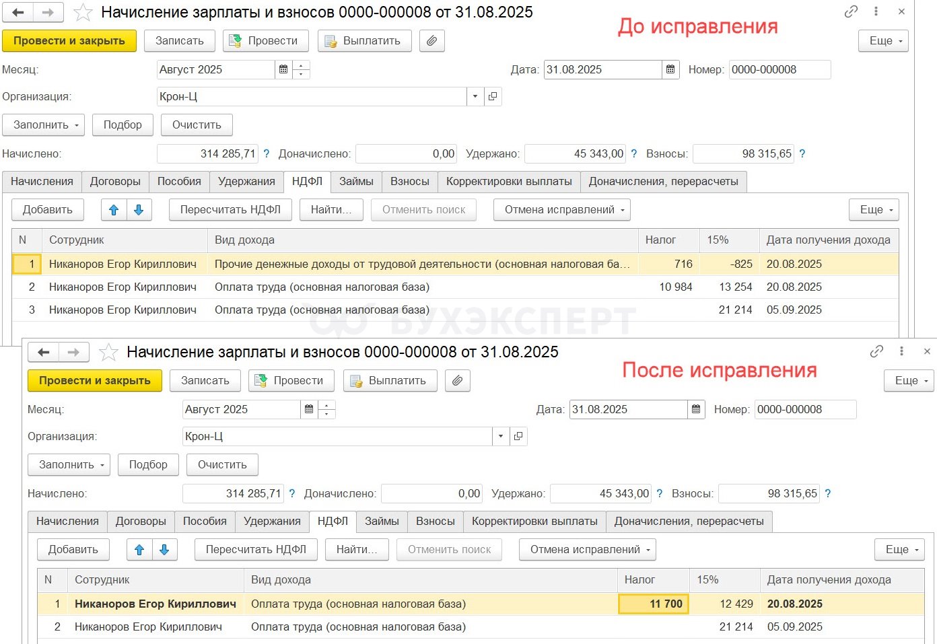Screen dimensions: 937x644
Task: Open the Дата calendar picker in "После исправления" window
Action: pyautogui.click(x=696, y=409)
